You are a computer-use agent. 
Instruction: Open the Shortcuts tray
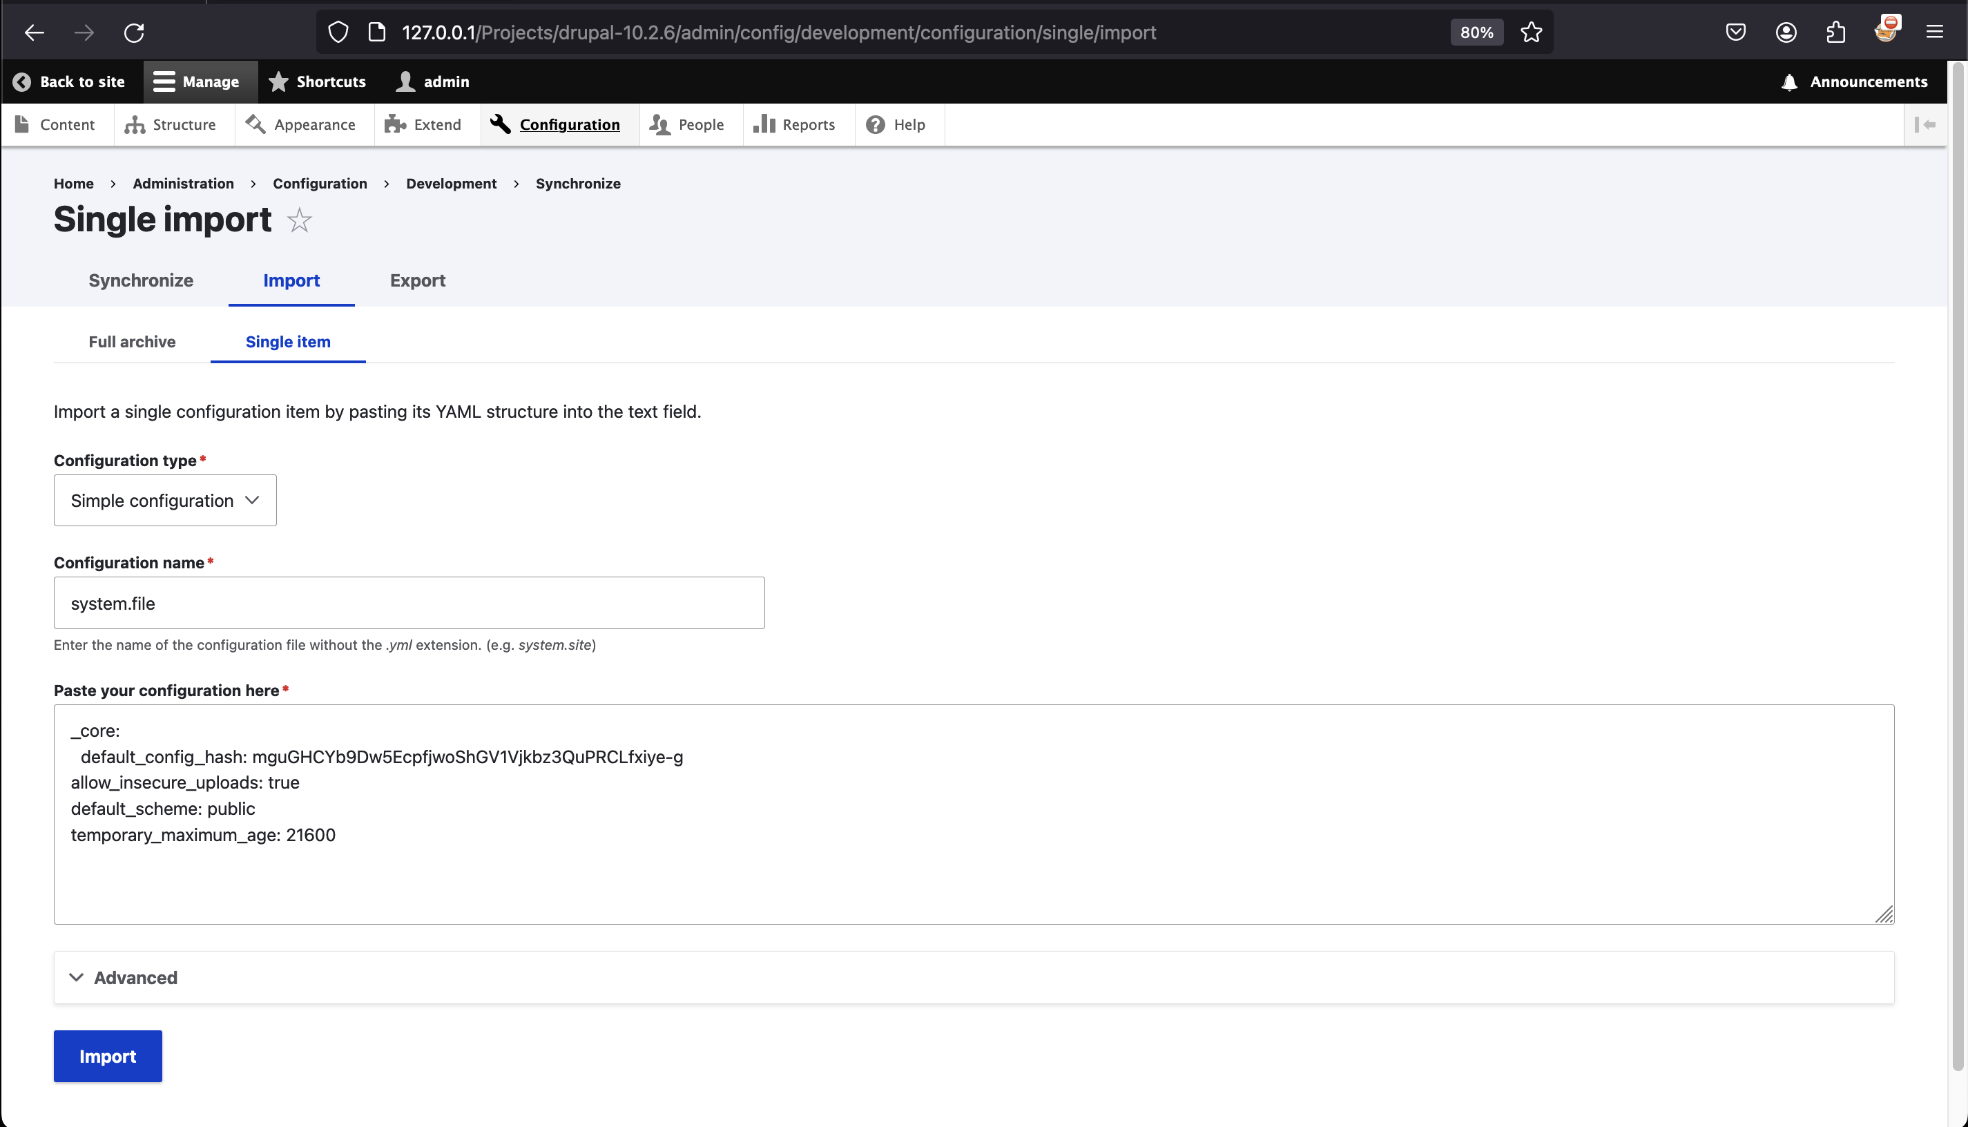317,82
